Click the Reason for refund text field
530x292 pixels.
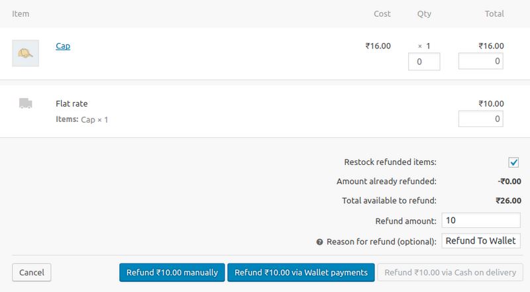(x=481, y=240)
